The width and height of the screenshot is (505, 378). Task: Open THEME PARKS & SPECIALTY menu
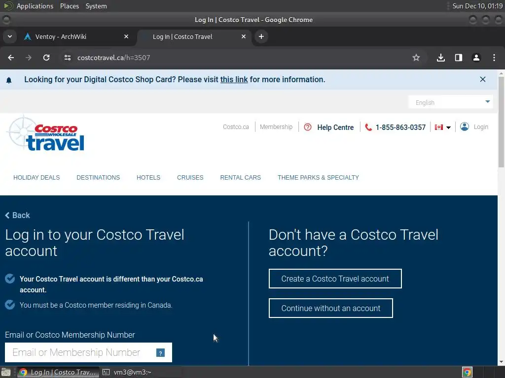(x=318, y=177)
